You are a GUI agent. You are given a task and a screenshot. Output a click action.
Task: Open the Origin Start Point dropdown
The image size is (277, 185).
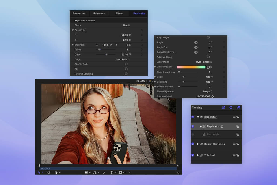point(123,59)
